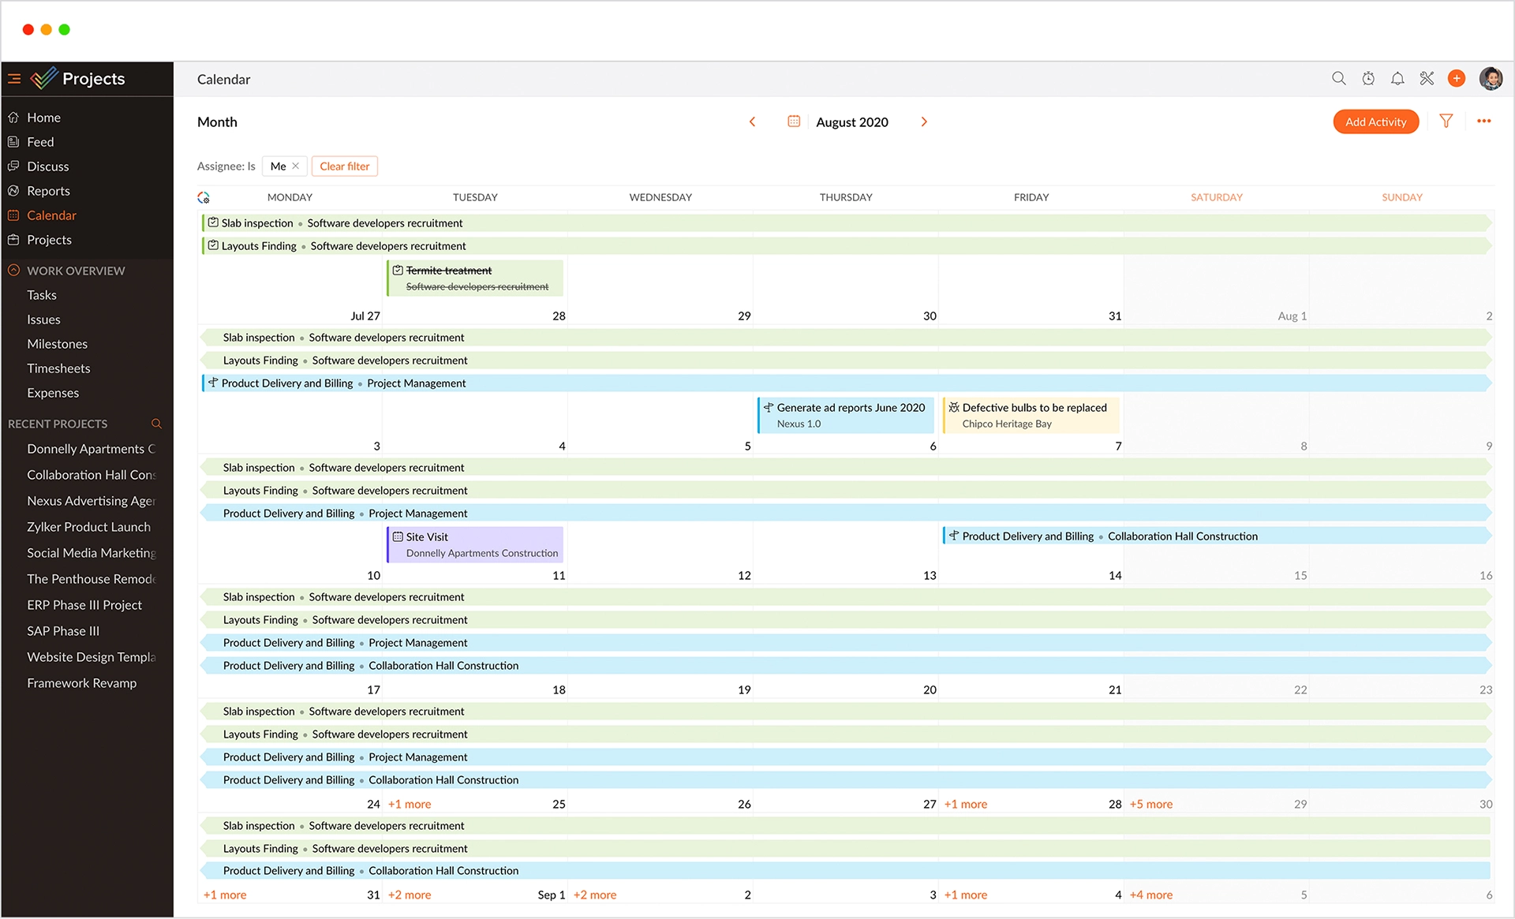Click the Clear filter button
This screenshot has height=919, width=1515.
(x=344, y=166)
